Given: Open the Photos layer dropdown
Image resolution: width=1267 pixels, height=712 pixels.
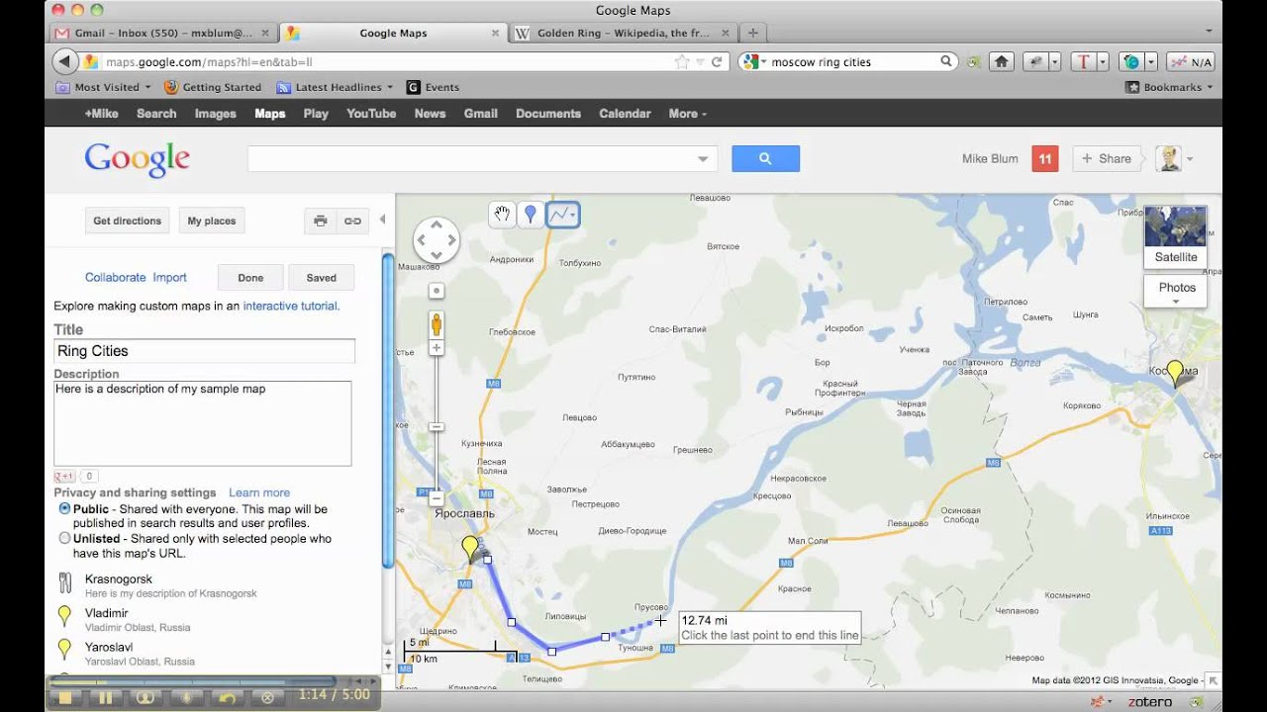Looking at the screenshot, I should click(x=1176, y=292).
